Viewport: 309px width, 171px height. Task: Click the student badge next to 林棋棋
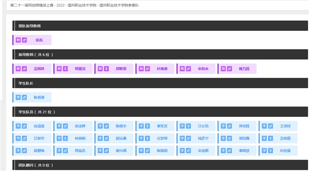pos(59,138)
